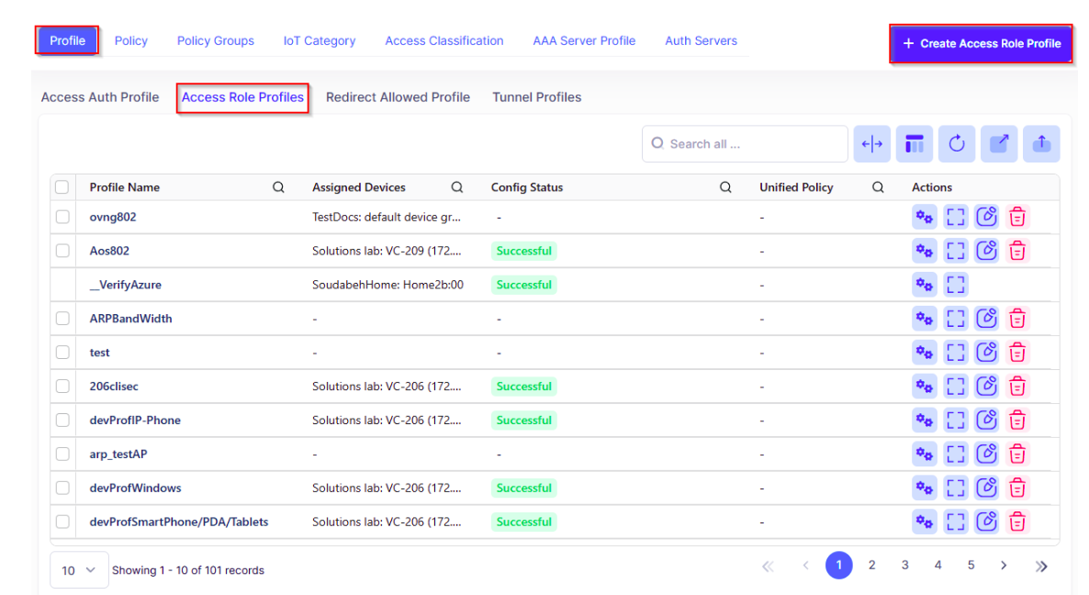Go to page 2
Viewport: 1089px width, 595px height.
(x=871, y=565)
